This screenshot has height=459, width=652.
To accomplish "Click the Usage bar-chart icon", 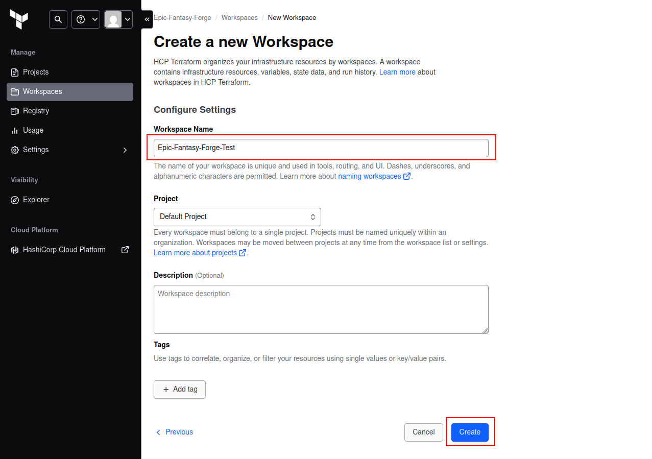I will click(x=15, y=131).
